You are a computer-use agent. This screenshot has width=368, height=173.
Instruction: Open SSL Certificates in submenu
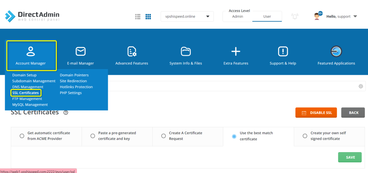coord(26,93)
